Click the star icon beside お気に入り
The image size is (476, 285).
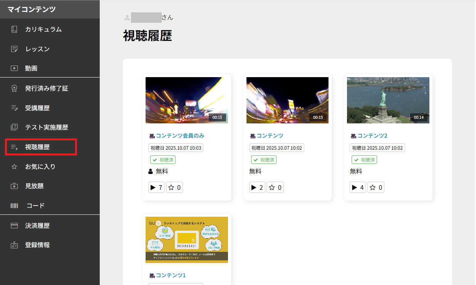[14, 167]
